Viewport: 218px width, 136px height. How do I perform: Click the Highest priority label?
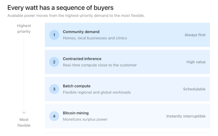[x=24, y=29]
